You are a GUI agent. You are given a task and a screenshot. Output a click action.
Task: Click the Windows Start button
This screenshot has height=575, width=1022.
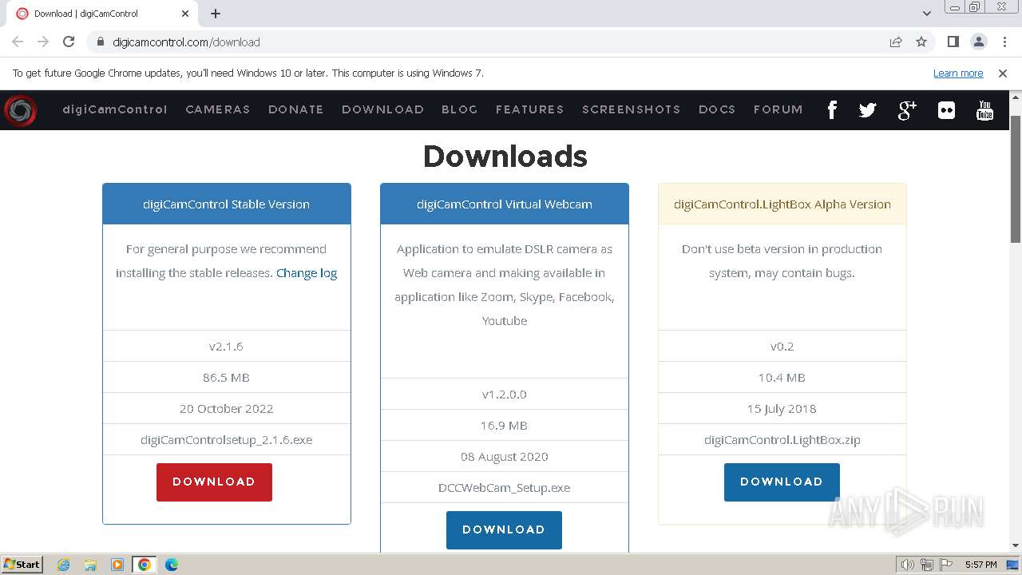22,565
